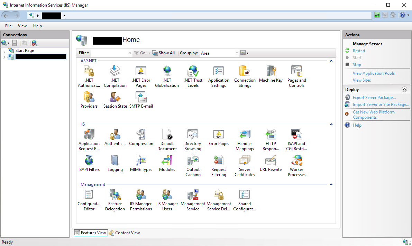Expand the server node in Connections tree
This screenshot has width=412, height=246.
pyautogui.click(x=4, y=57)
